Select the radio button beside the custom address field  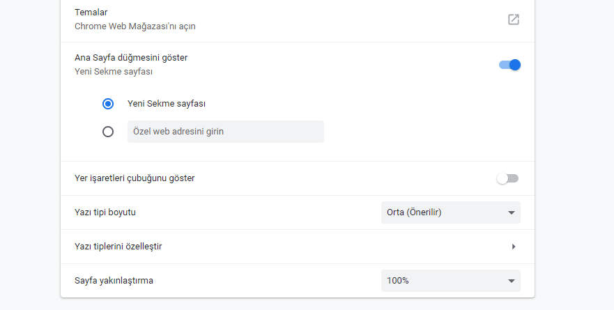[108, 132]
